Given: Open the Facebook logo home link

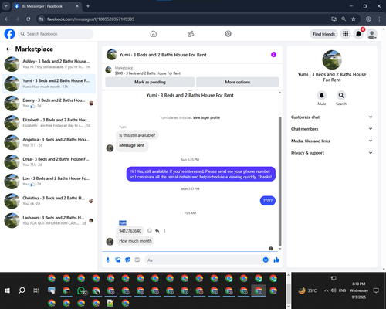Looking at the screenshot, I should (9, 34).
